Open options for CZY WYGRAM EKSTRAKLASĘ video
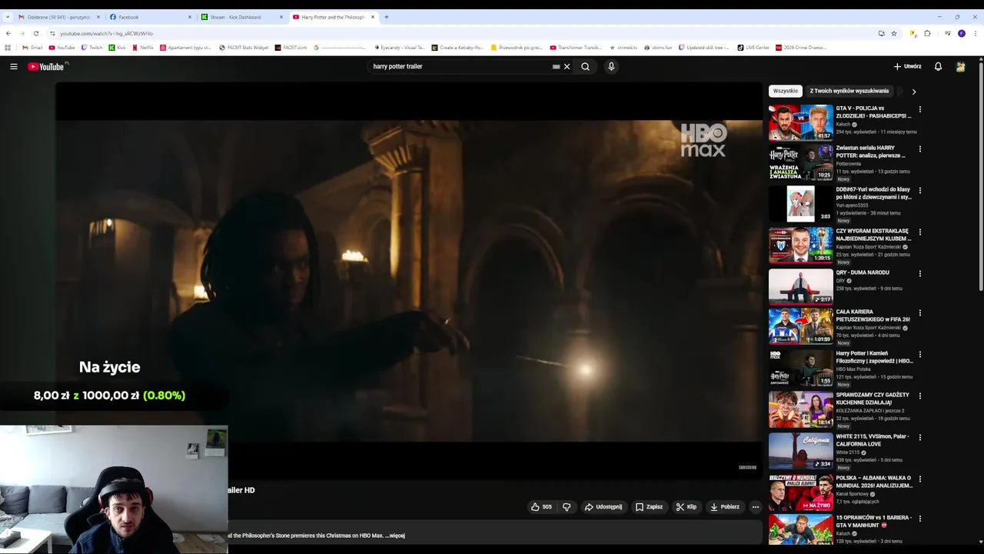Screen dimensions: 984x554 click(919, 232)
